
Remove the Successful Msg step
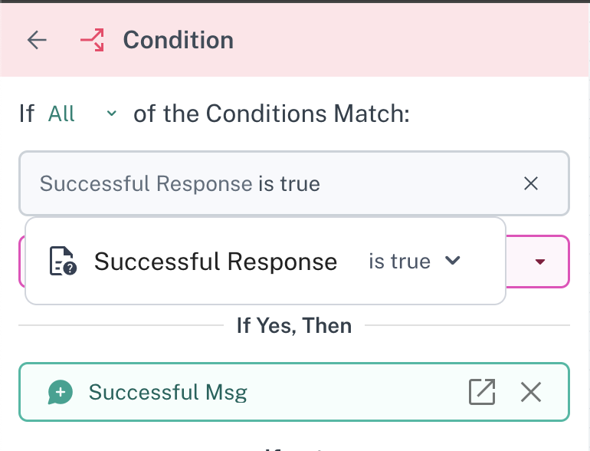click(530, 392)
